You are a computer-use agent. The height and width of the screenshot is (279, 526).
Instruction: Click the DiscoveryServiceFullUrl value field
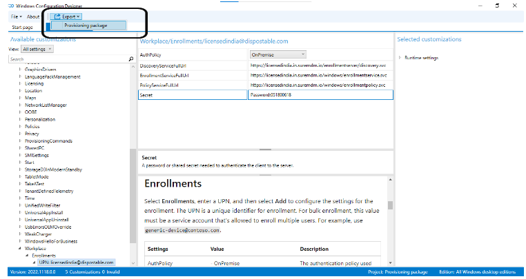click(320, 65)
